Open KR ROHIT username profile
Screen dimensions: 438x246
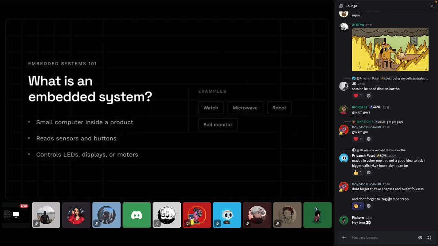click(360, 108)
